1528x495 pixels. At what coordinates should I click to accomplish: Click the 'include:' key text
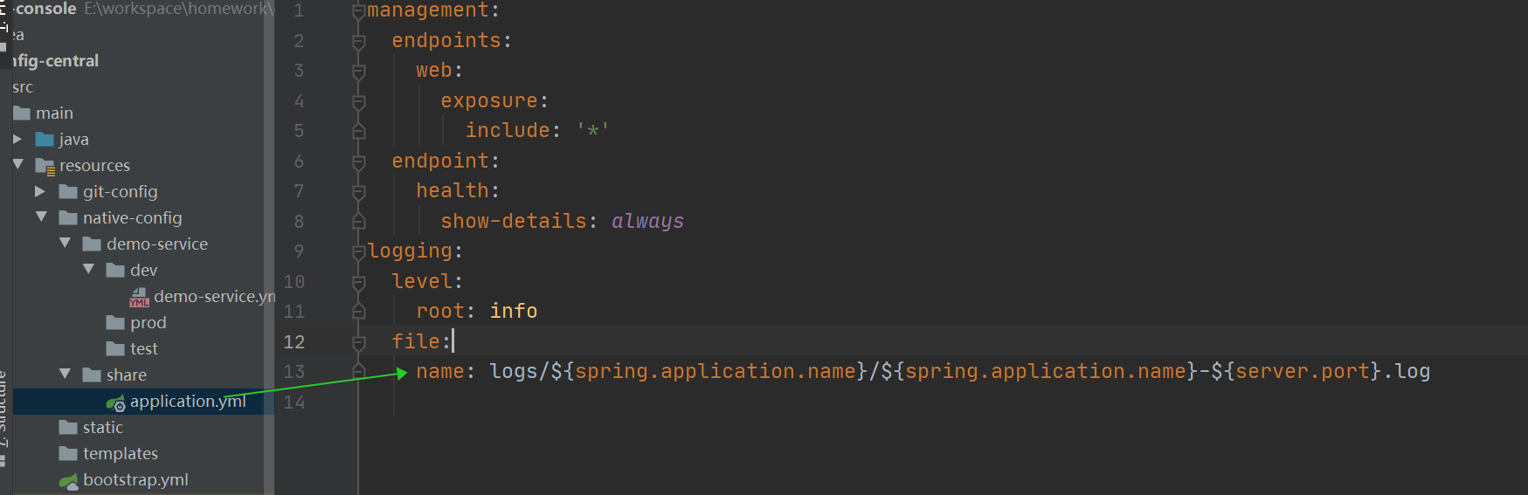pyautogui.click(x=513, y=130)
